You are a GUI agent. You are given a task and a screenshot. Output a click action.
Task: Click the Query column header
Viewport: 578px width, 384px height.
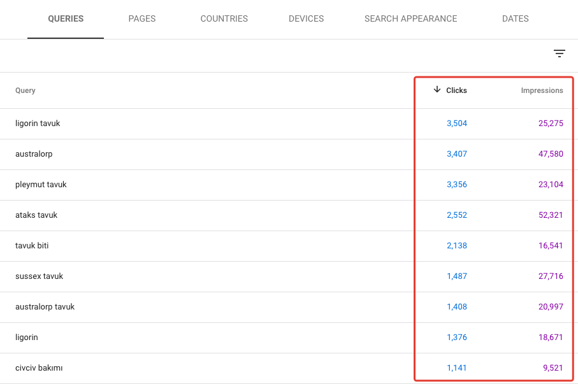(25, 90)
